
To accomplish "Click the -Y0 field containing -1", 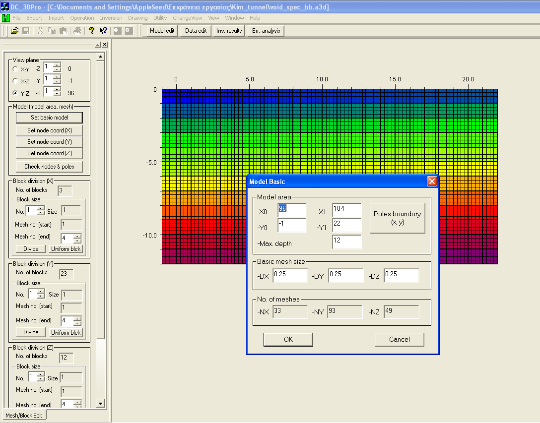I will [292, 225].
